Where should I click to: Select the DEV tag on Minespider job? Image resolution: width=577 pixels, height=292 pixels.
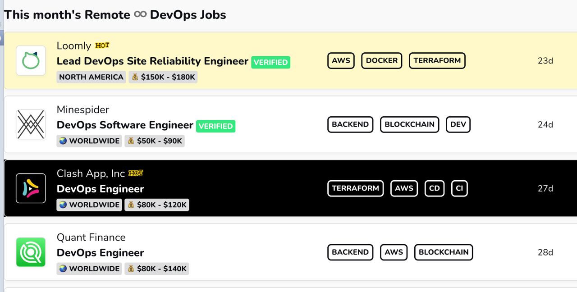pyautogui.click(x=458, y=124)
